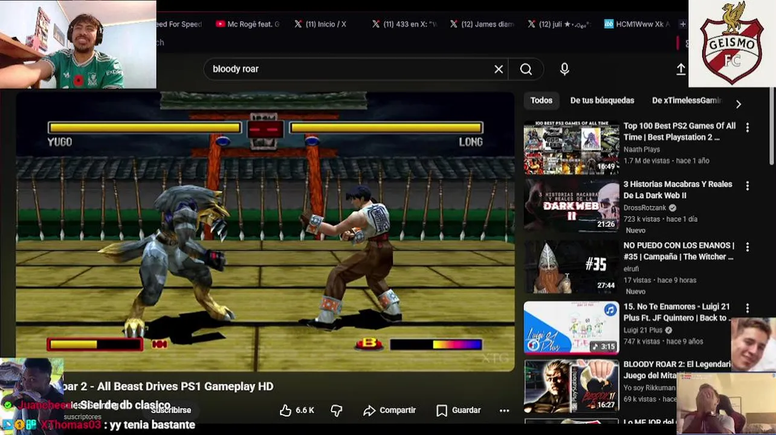Open BLOODY ROAR 2 El Legendario thumbnail

coord(571,387)
